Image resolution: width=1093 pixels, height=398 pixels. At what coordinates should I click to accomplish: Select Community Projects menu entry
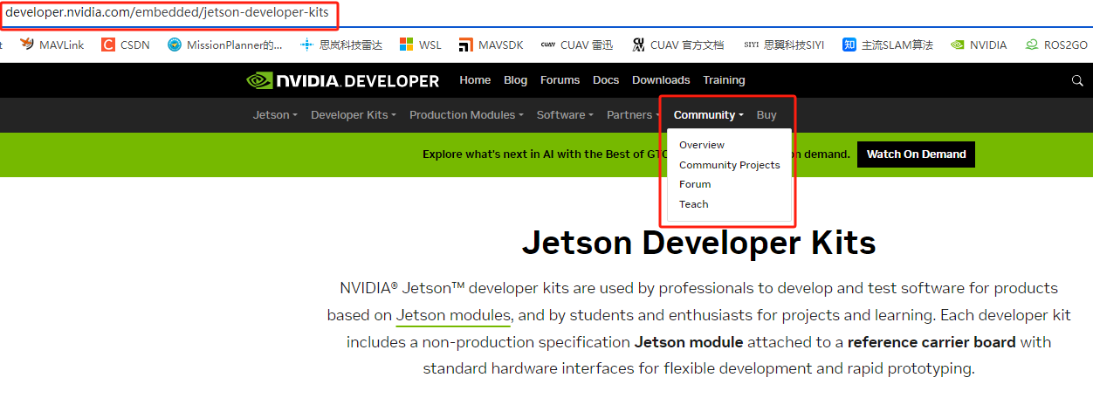[730, 165]
